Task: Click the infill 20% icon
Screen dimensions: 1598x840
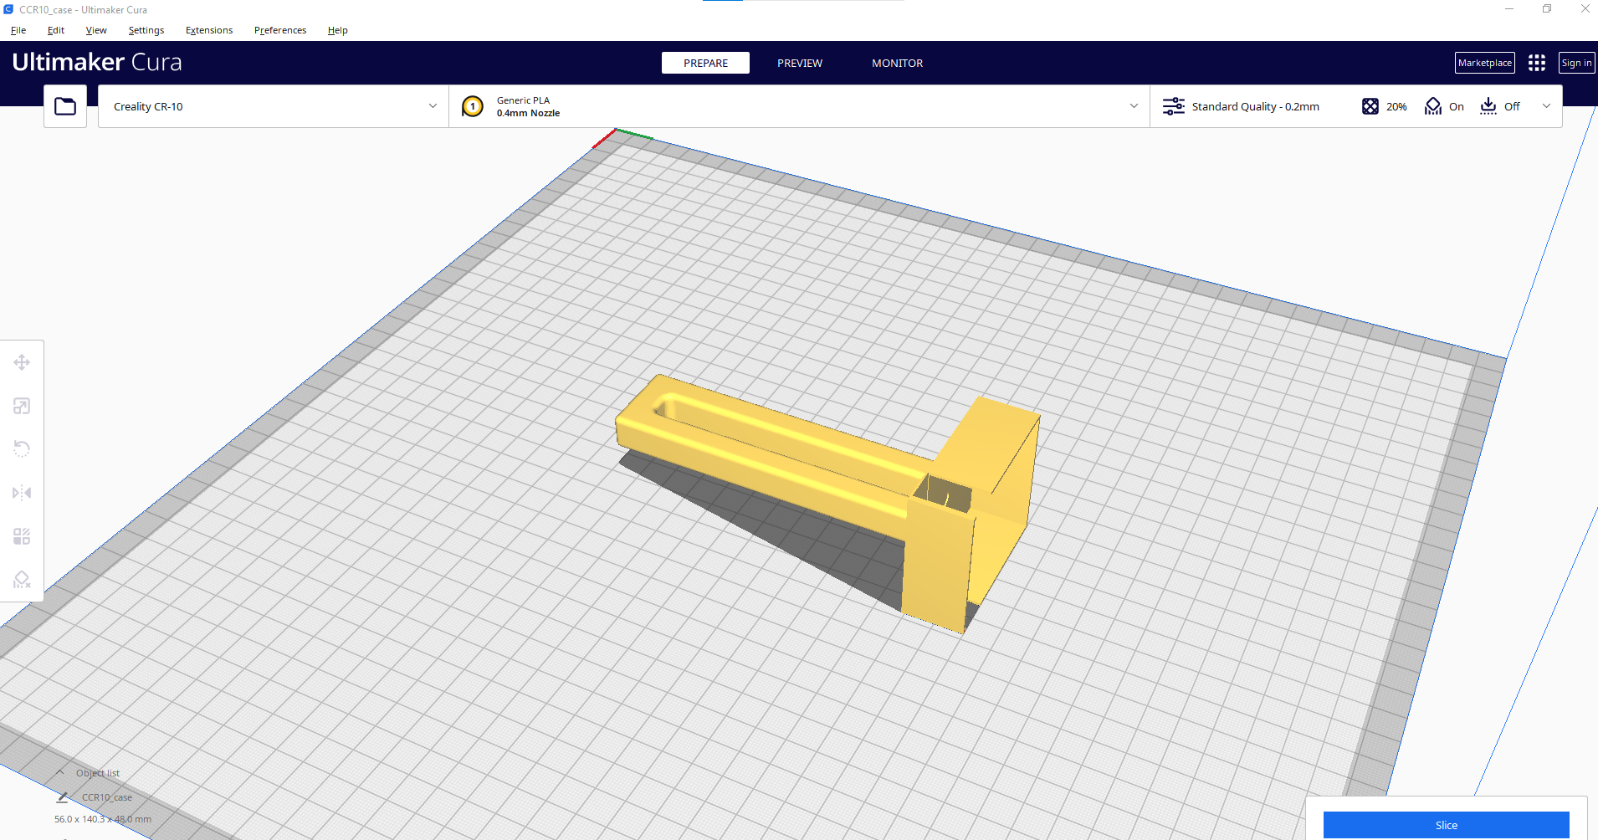Action: [1370, 106]
